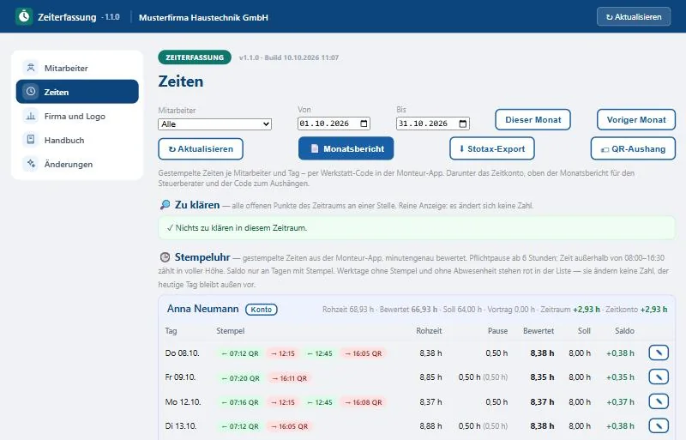Open the Mitarbeiter menu item
The height and width of the screenshot is (440, 686).
point(77,68)
